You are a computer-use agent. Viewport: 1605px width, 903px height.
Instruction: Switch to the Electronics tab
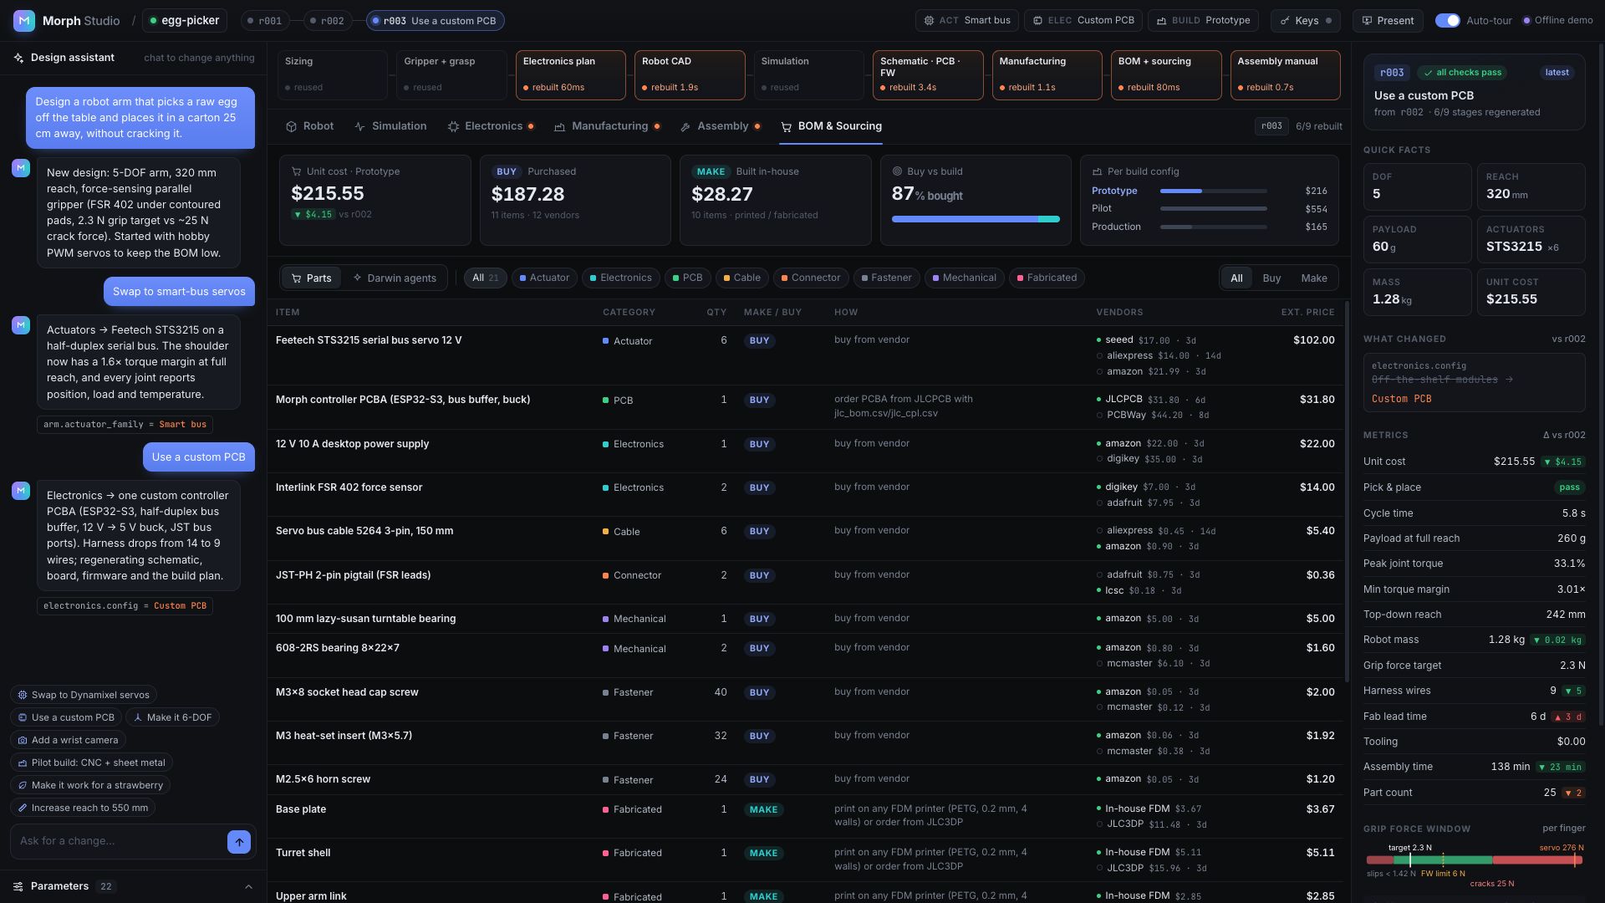click(x=492, y=126)
